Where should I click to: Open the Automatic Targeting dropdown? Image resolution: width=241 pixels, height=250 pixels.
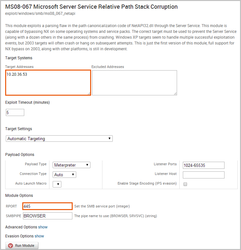pyautogui.click(x=59, y=139)
